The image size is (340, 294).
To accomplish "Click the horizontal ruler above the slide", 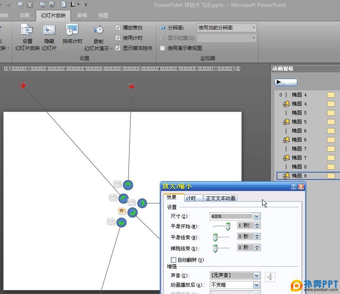I will point(122,69).
